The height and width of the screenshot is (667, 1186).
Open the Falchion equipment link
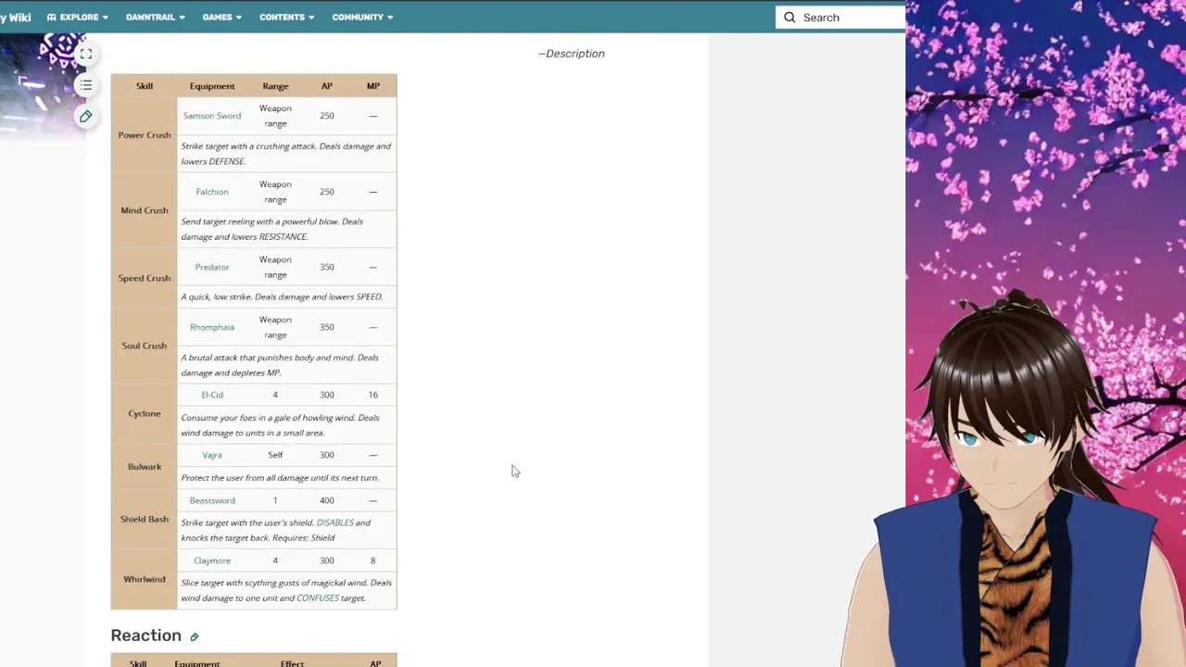[212, 192]
